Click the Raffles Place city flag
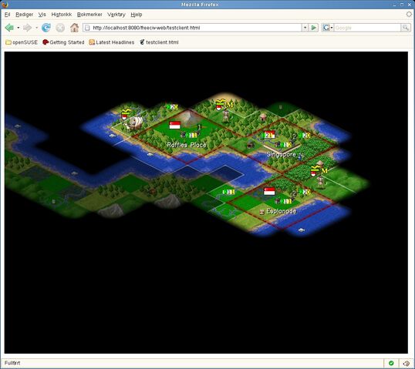Image resolution: width=415 pixels, height=369 pixels. pyautogui.click(x=174, y=125)
